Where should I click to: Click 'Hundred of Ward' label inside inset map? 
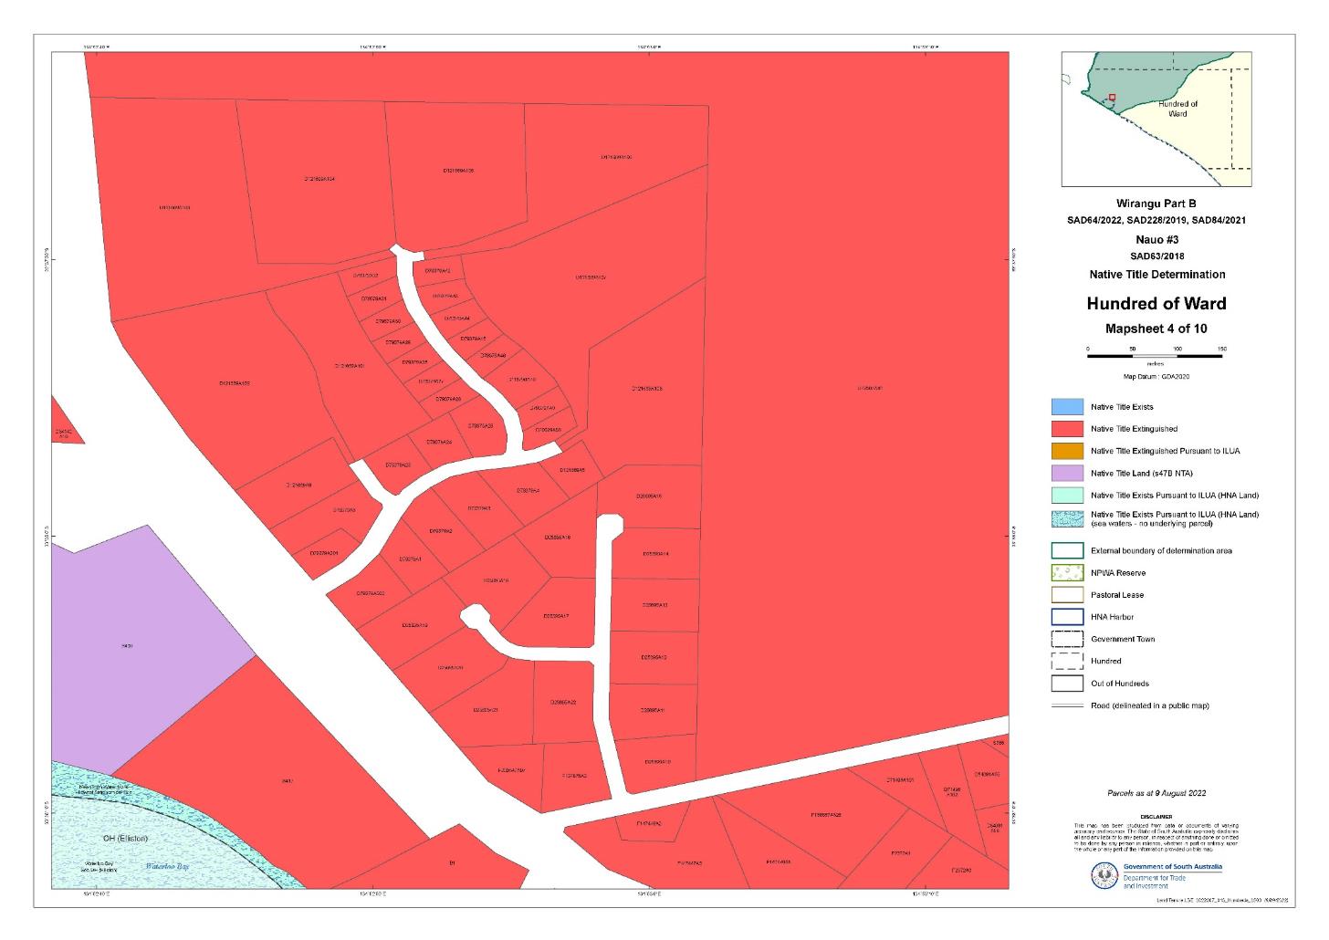[x=1177, y=109]
